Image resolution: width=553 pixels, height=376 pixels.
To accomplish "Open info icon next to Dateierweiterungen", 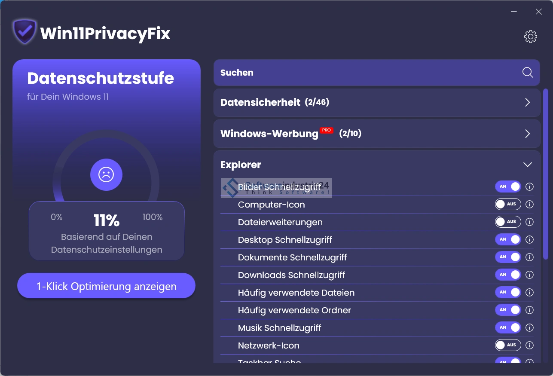I will pyautogui.click(x=530, y=222).
